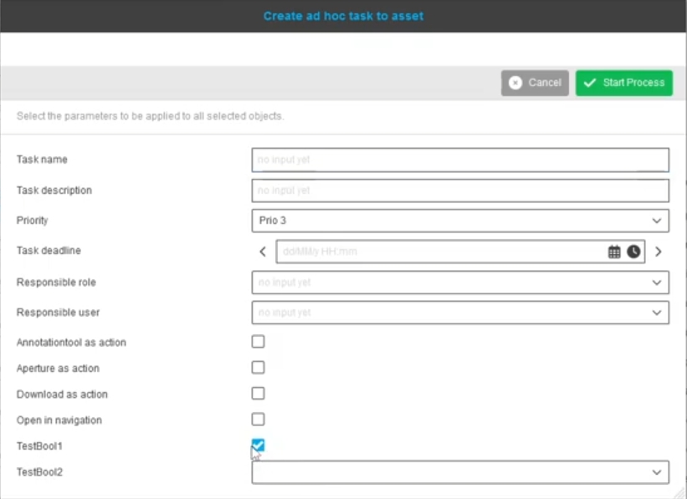The height and width of the screenshot is (499, 687).
Task: Check the Aperture as action box
Action: pos(258,367)
